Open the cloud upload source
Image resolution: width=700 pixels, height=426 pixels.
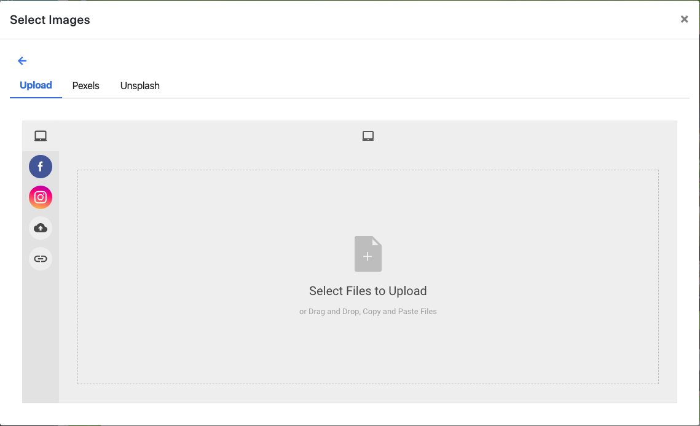point(41,228)
